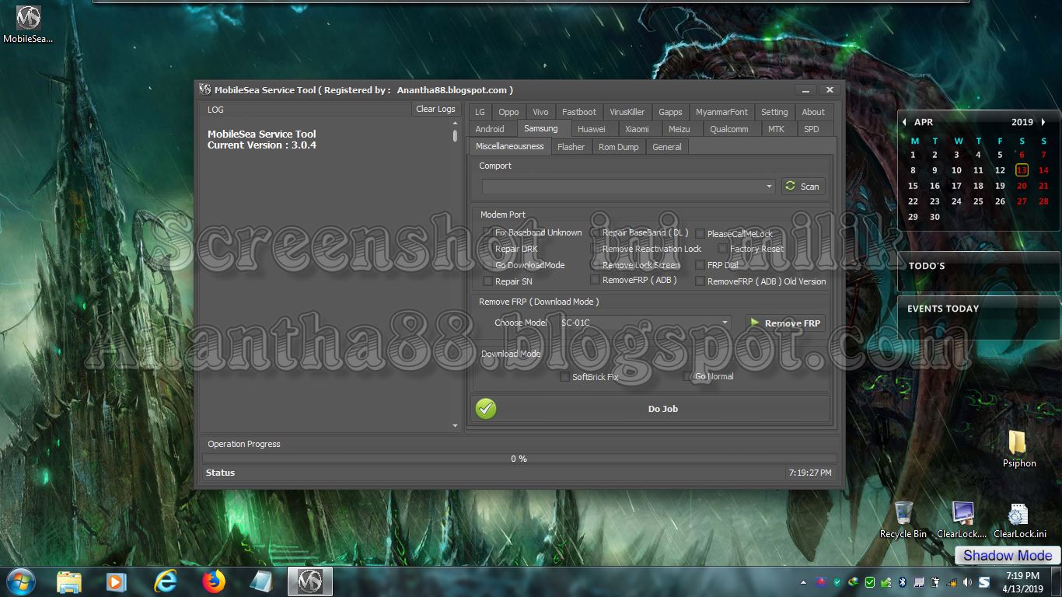The width and height of the screenshot is (1062, 597).
Task: Click the Remove FRP button
Action: pyautogui.click(x=785, y=323)
